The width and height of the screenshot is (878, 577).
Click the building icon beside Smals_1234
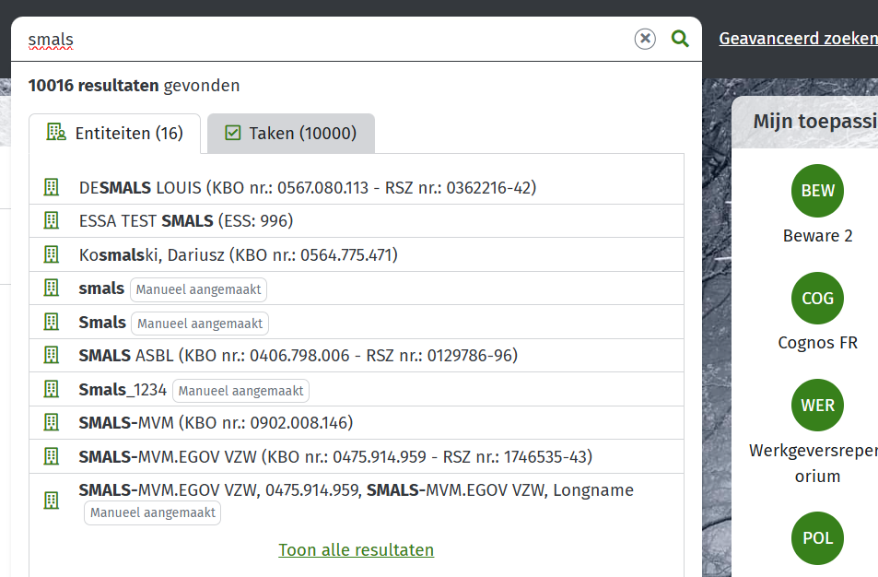coord(52,389)
